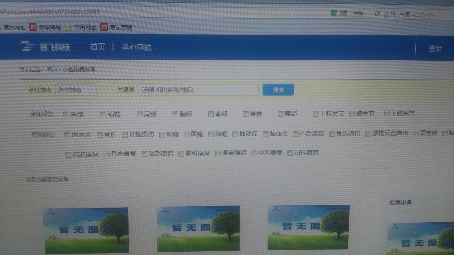The image size is (454, 255).
Task: Click the search magnifier icon in browser
Action: click(x=393, y=14)
